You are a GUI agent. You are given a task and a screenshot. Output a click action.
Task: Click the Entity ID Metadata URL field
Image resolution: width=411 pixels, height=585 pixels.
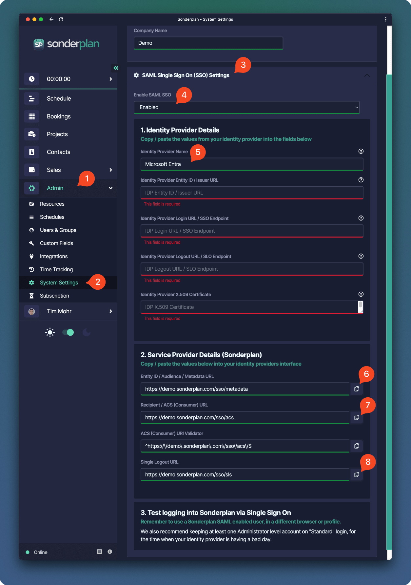point(245,389)
